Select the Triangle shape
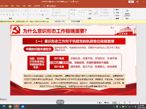Screen dimensions: 146x109 (x=74, y=12)
